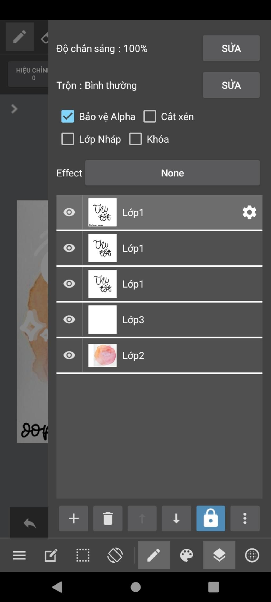Hide the Lớp3 layer with eye icon
The width and height of the screenshot is (271, 602).
coord(69,320)
